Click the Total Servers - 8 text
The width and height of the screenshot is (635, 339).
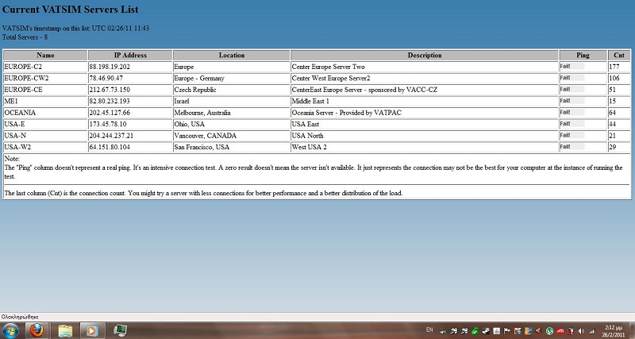tap(25, 37)
